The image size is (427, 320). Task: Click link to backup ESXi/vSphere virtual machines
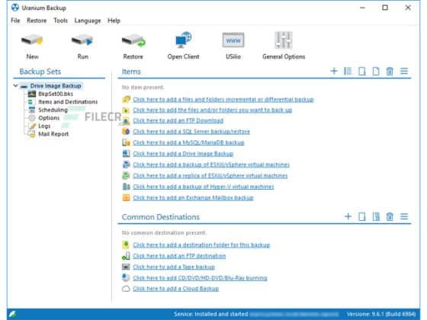(x=211, y=165)
